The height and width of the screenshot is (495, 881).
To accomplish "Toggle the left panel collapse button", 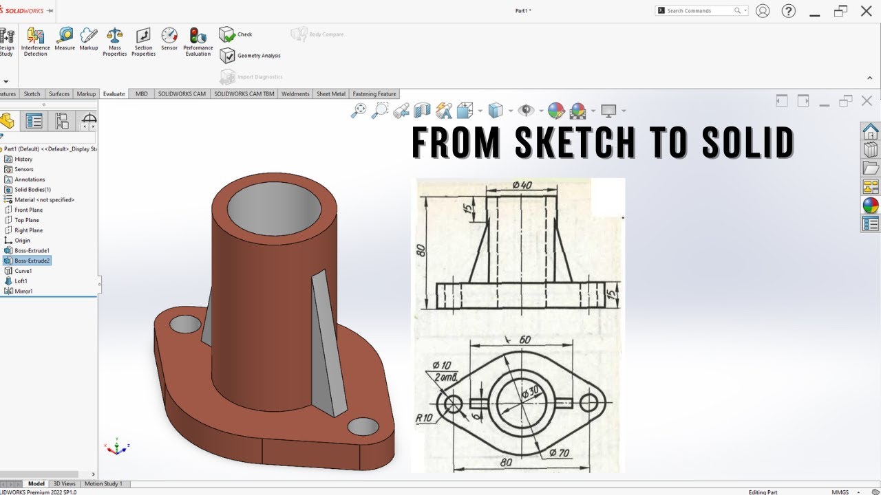I will (x=782, y=101).
